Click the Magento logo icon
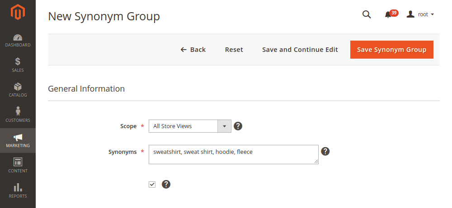 [18, 12]
